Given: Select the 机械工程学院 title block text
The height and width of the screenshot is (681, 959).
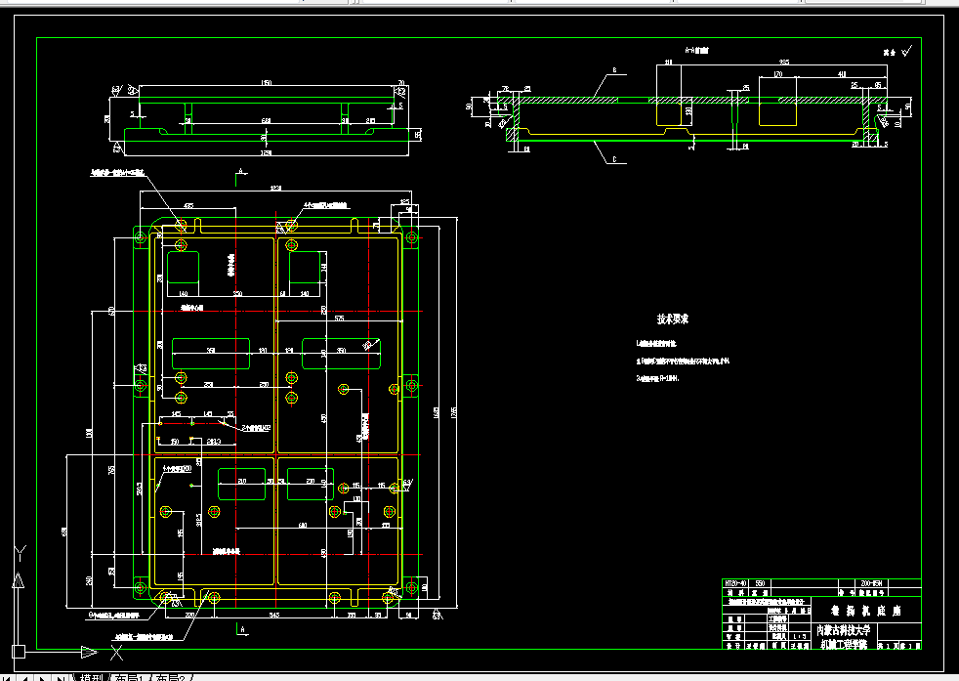Looking at the screenshot, I should [x=844, y=644].
